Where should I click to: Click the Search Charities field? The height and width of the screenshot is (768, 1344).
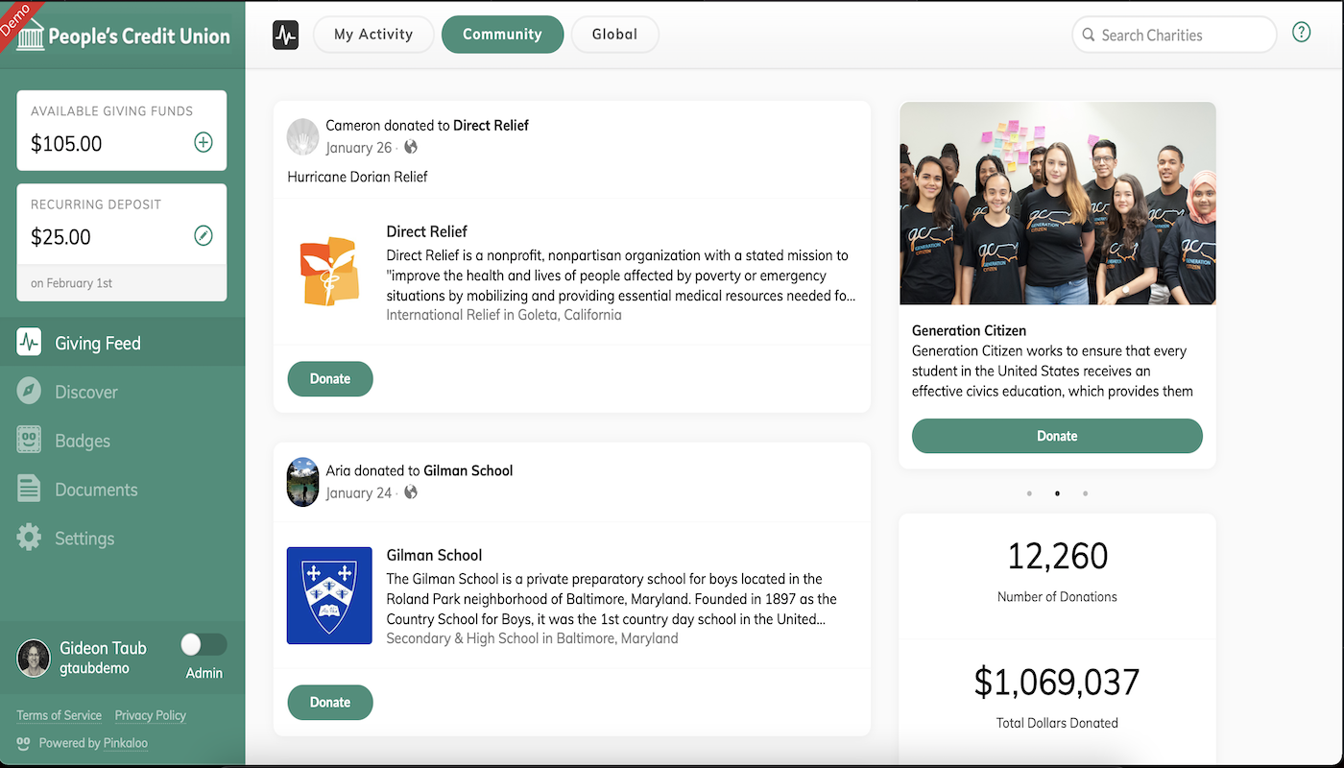tap(1174, 35)
